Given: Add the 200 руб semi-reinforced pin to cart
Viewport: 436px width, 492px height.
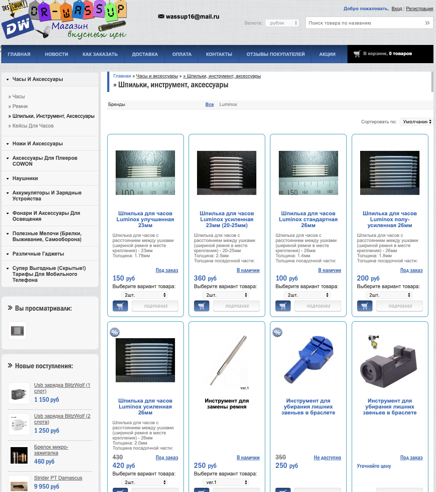Looking at the screenshot, I should (364, 306).
